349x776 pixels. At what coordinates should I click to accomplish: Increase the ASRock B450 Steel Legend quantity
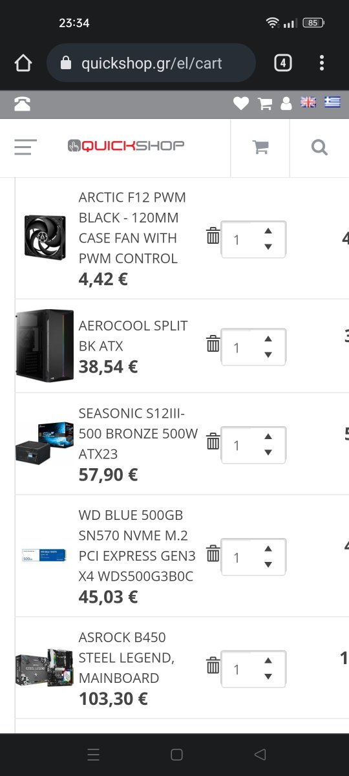click(268, 661)
